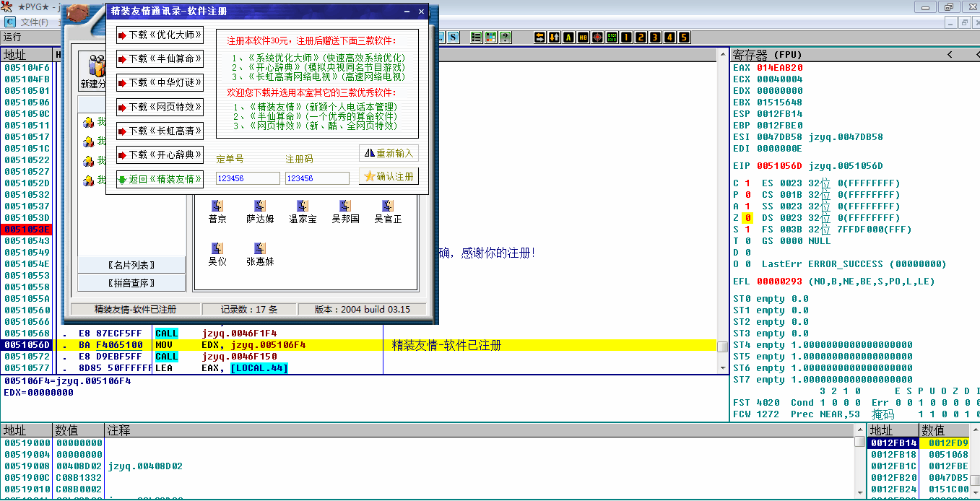Click the 重新输入 reset button
980x501 pixels.
[x=389, y=153]
